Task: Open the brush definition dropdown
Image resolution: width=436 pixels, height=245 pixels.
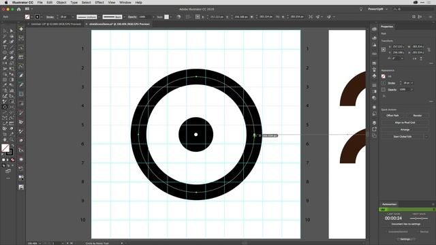Action: 124,17
